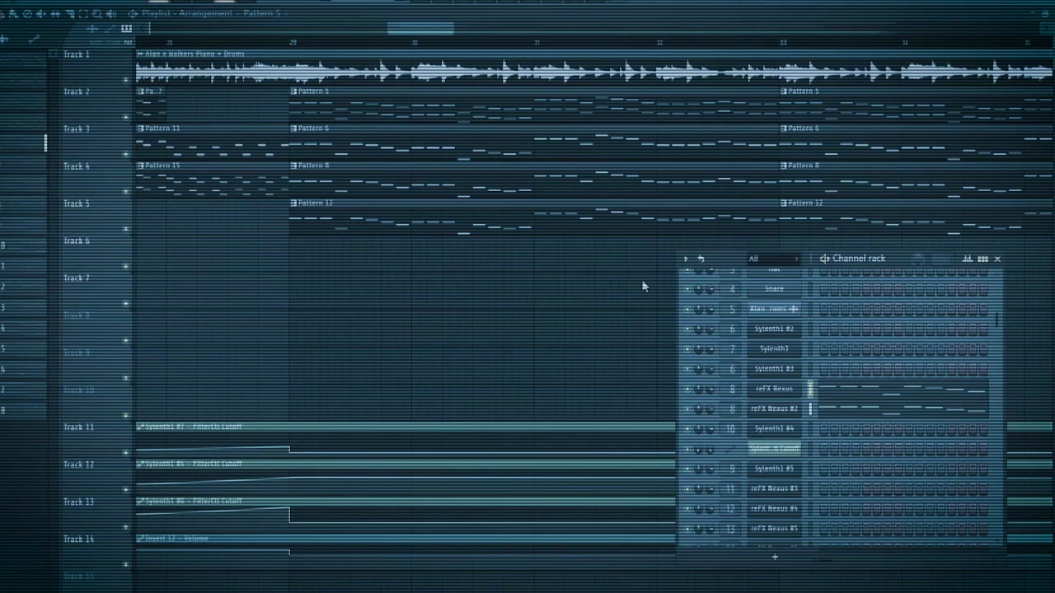This screenshot has height=593, width=1055.
Task: Click the Channel rack speaker icon
Action: 824,259
